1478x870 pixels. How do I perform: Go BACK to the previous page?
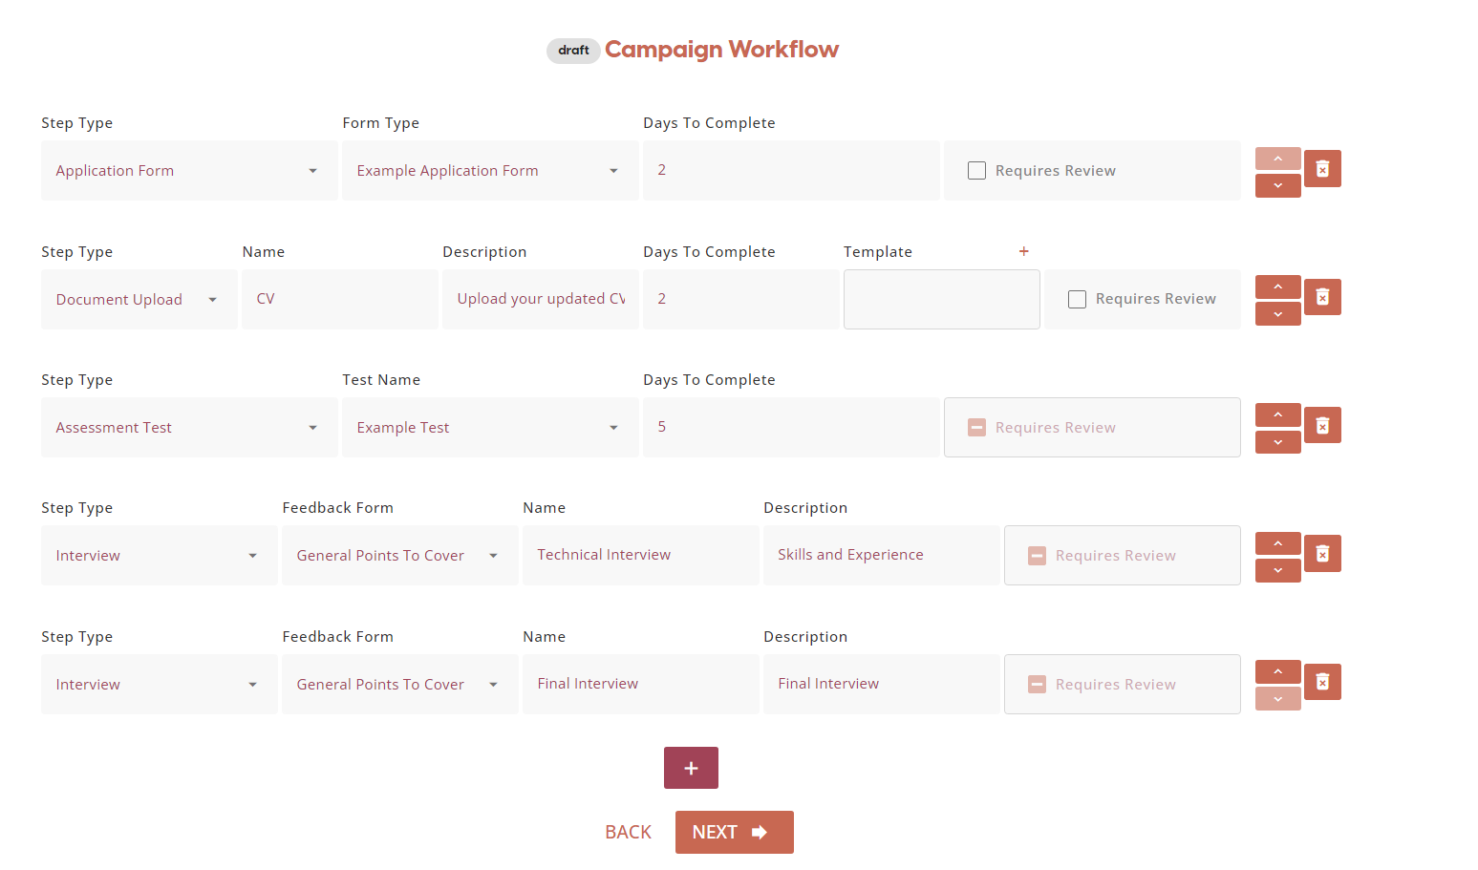(x=628, y=832)
